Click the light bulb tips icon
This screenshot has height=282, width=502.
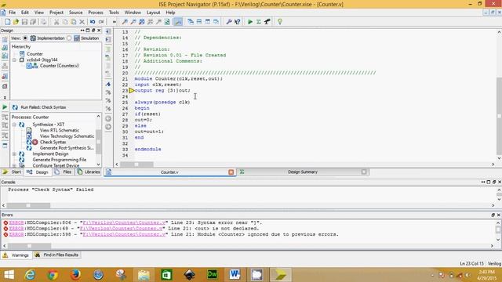click(280, 22)
